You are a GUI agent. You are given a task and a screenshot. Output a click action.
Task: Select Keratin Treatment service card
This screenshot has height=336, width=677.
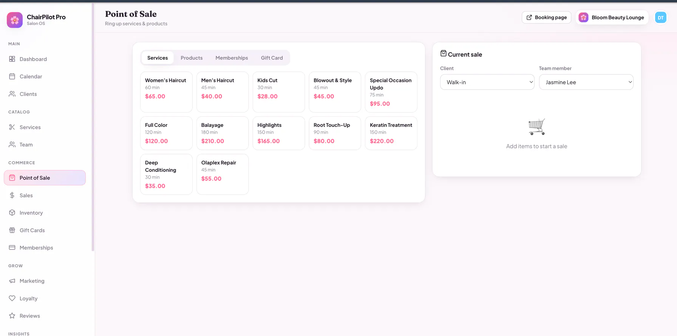(x=391, y=133)
